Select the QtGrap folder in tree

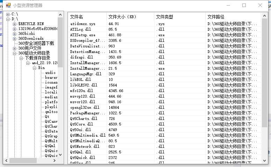coord(51,136)
